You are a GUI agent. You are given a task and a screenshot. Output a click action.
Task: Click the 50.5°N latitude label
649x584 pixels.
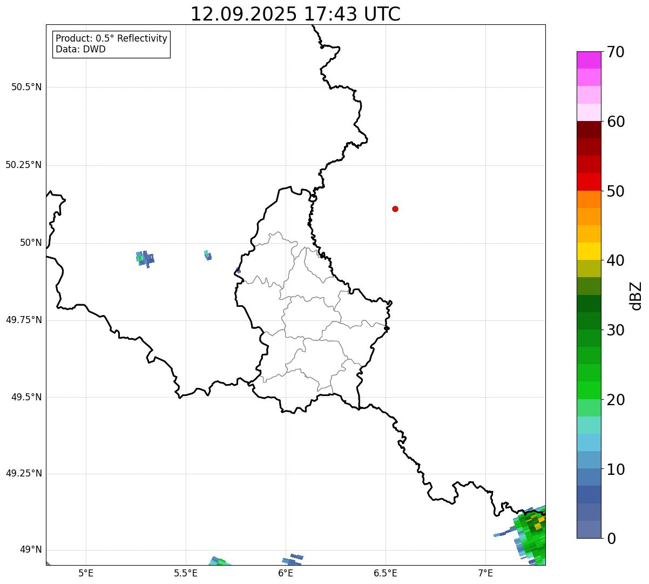tap(26, 88)
